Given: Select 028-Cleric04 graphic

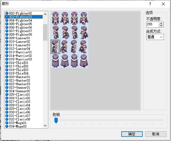Looking at the screenshot, I should click(x=24, y=105).
